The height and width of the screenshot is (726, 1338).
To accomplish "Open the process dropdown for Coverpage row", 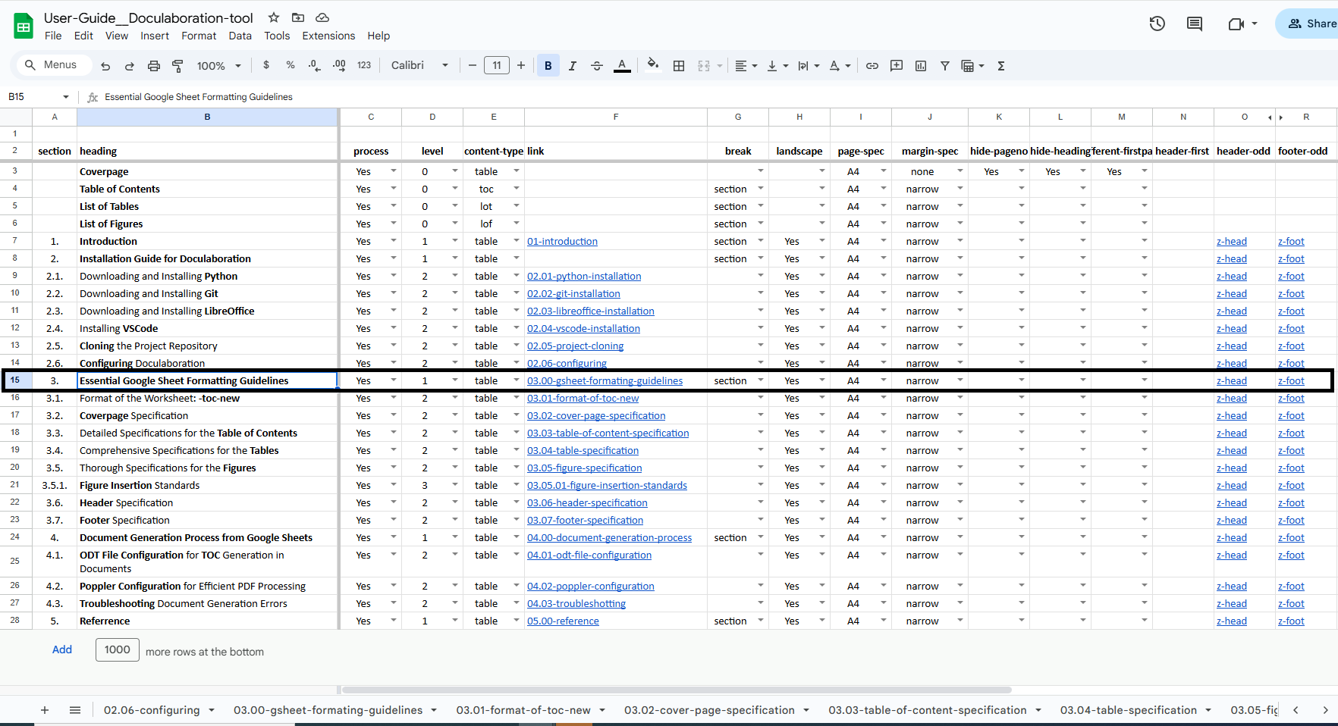I will pos(394,171).
